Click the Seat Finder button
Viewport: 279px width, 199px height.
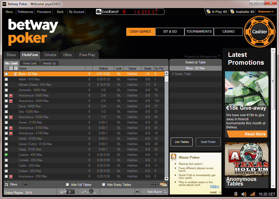point(208,142)
